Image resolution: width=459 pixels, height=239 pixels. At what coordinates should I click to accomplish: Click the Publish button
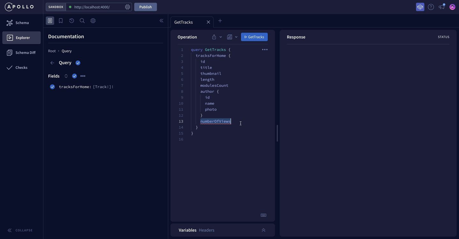(x=145, y=7)
